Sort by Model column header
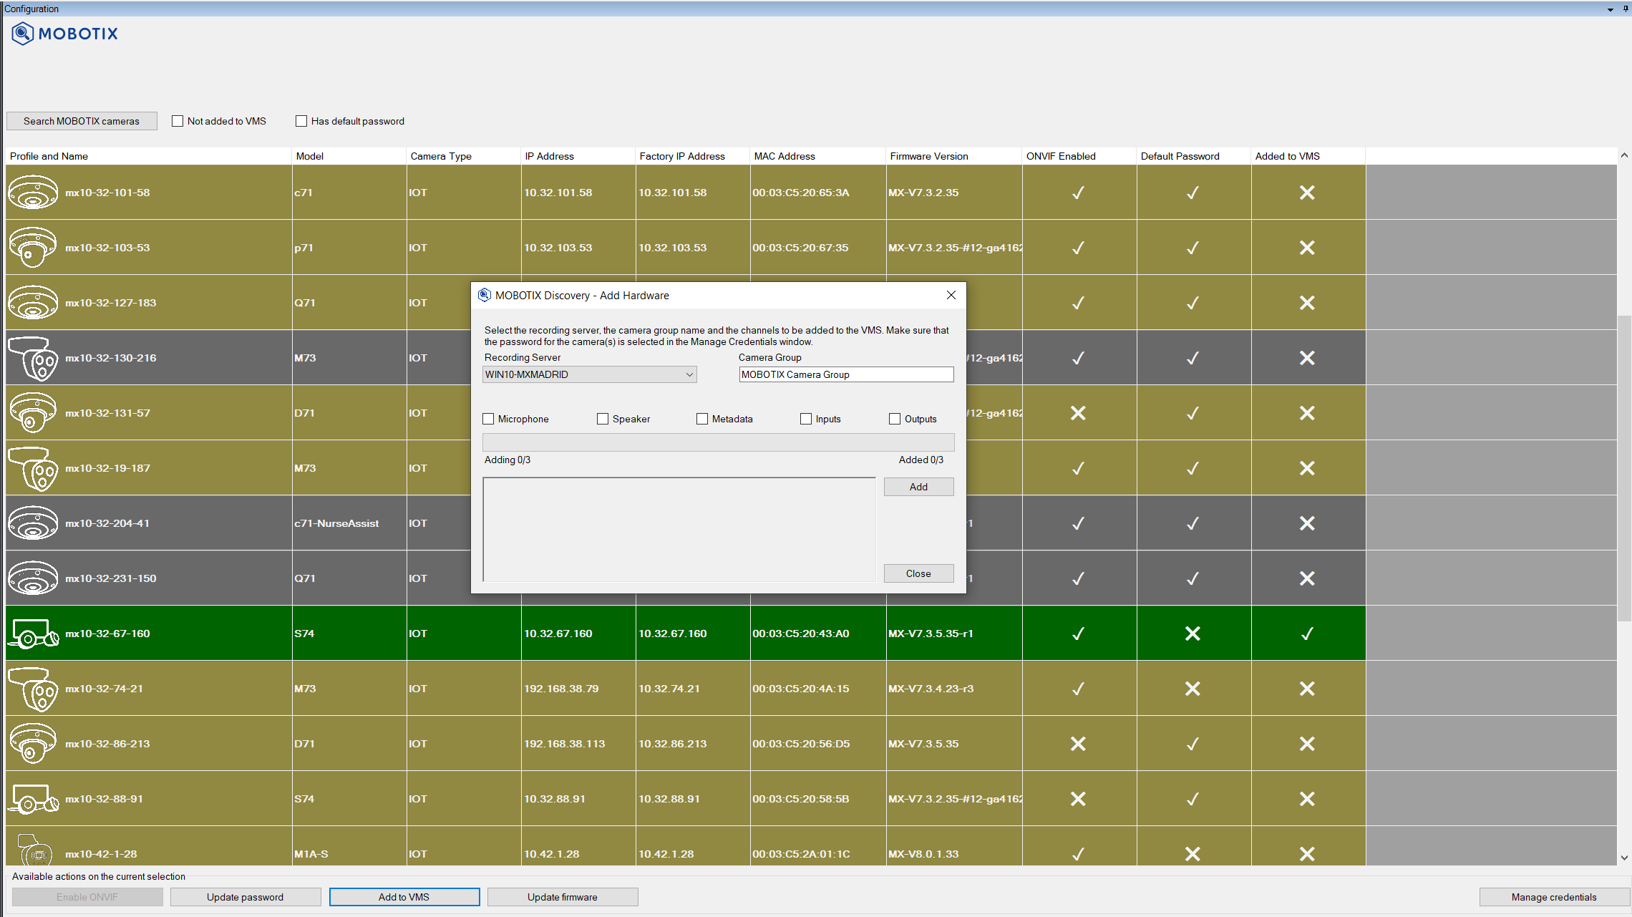The image size is (1632, 917). point(349,156)
